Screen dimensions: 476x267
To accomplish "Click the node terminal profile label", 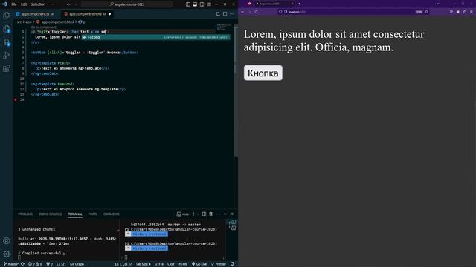I will click(x=183, y=214).
